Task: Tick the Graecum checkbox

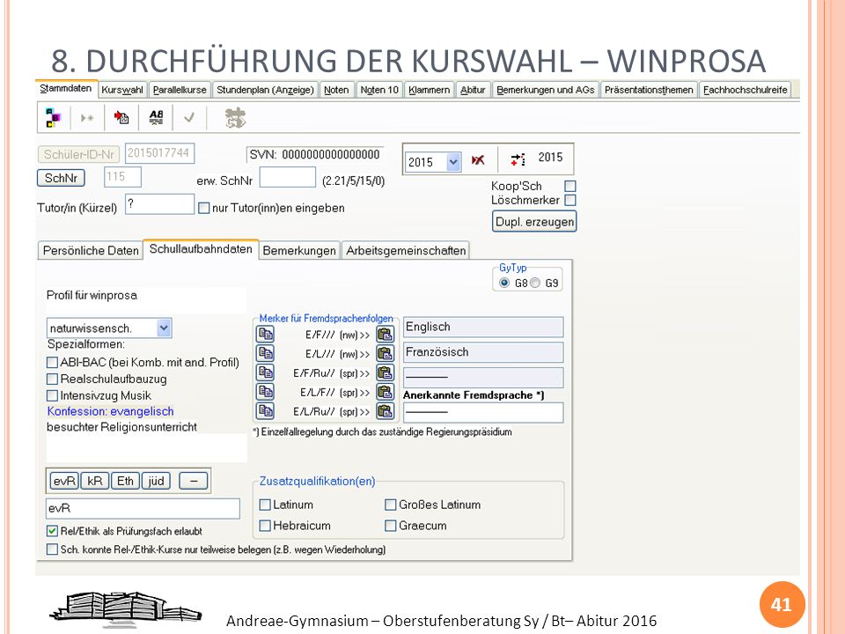Action: click(x=391, y=526)
